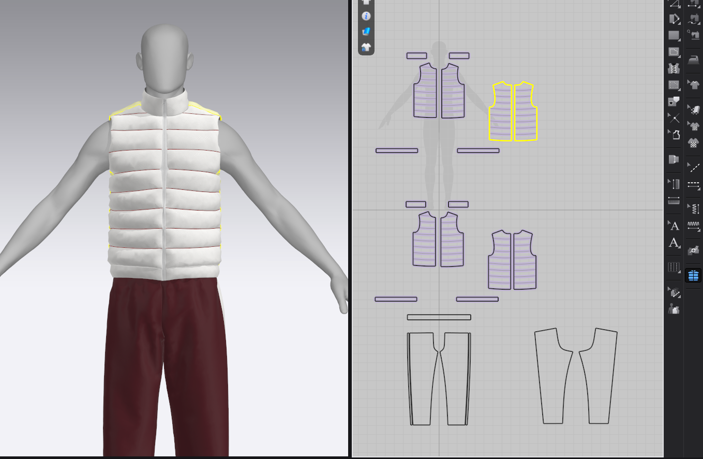This screenshot has height=459, width=703.
Task: Toggle the info display icon in 2D window
Action: click(x=366, y=16)
